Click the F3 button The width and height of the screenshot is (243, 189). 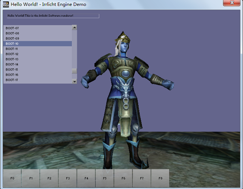(68, 178)
